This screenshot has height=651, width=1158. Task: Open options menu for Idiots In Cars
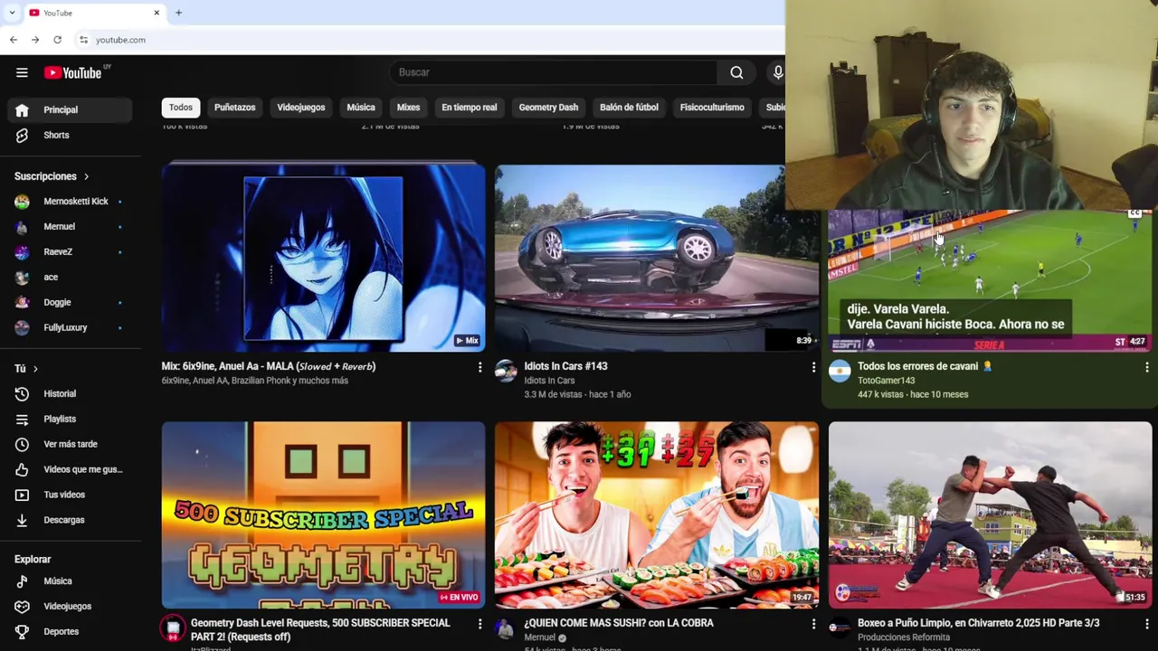click(x=812, y=367)
